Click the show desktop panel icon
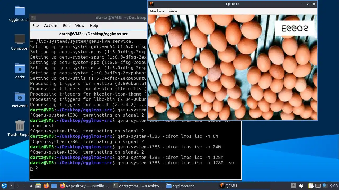Screen dimensions: 339x190 (x=54, y=186)
